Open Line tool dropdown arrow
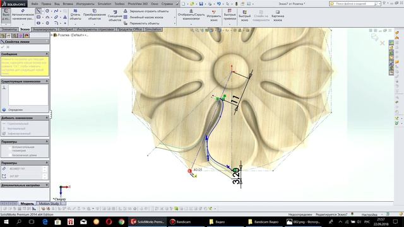This screenshot has width=404, height=227. tap(42, 11)
